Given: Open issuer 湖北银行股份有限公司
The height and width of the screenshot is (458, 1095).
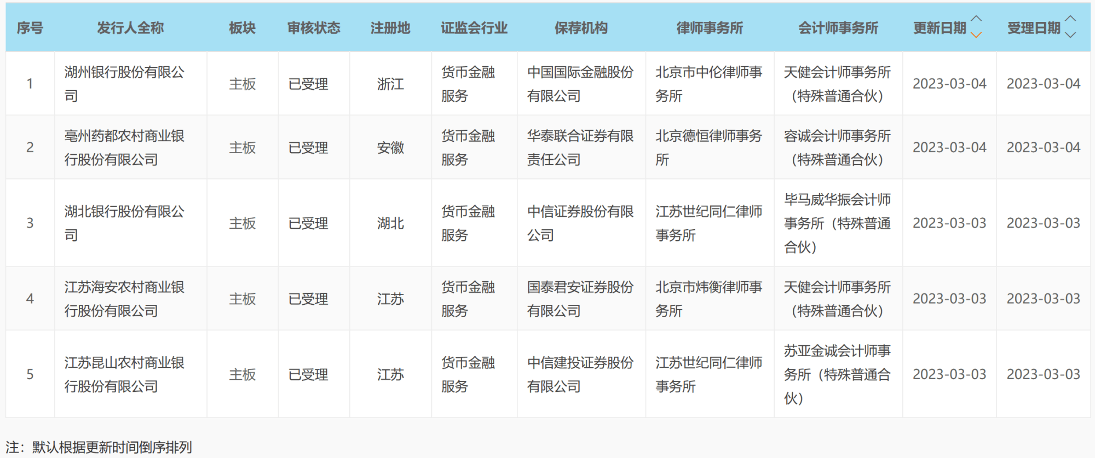Looking at the screenshot, I should (124, 223).
